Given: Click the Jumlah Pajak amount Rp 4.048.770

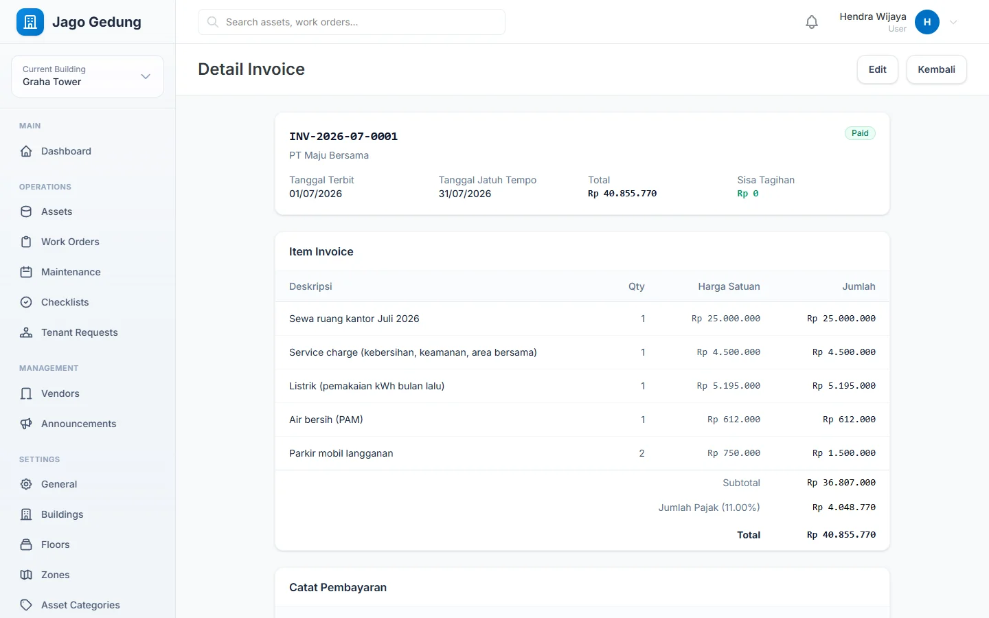Looking at the screenshot, I should click(x=844, y=507).
